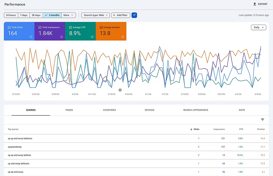Click the 14.4 position value
Image resolution: width=273 pixels, height=176 pixels.
(x=263, y=138)
